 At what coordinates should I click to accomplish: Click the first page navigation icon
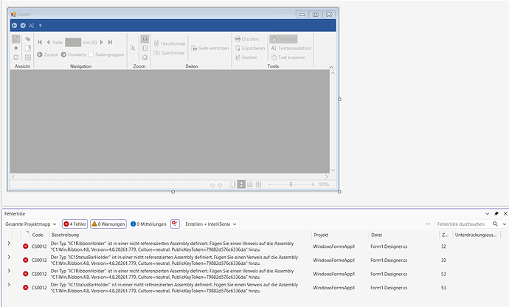(x=40, y=42)
